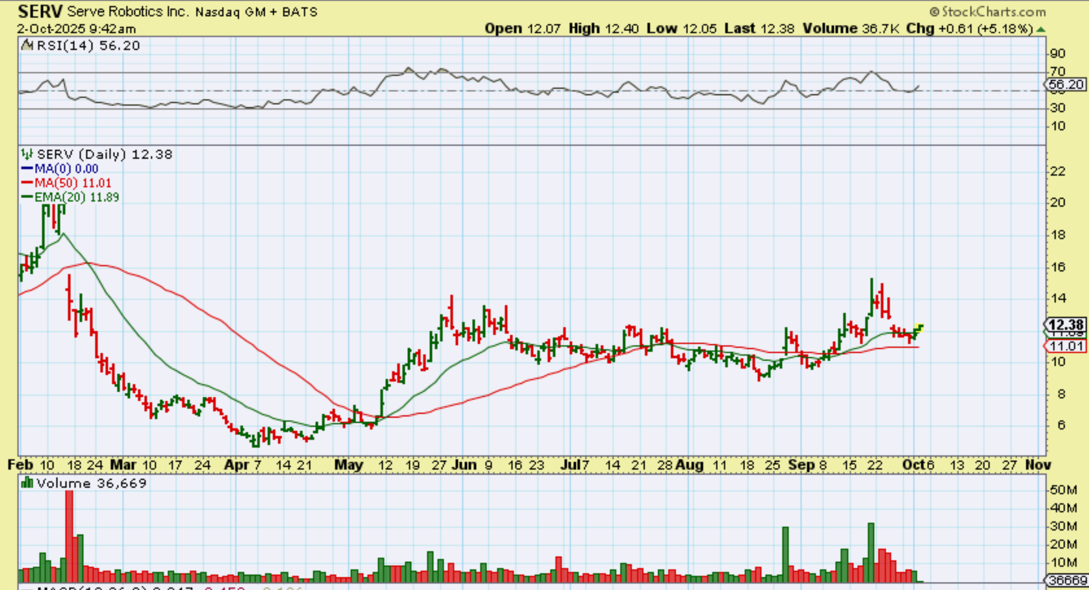This screenshot has height=590, width=1089.
Task: Click the RSI(14) indicator mountain icon
Action: [28, 46]
